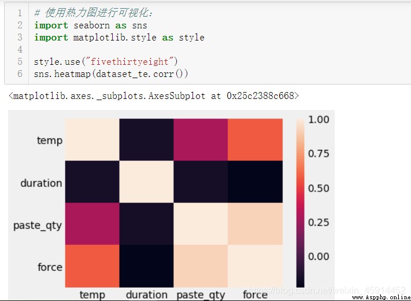Click line number 5 in code gutter
This screenshot has width=411, height=301.
(x=20, y=61)
